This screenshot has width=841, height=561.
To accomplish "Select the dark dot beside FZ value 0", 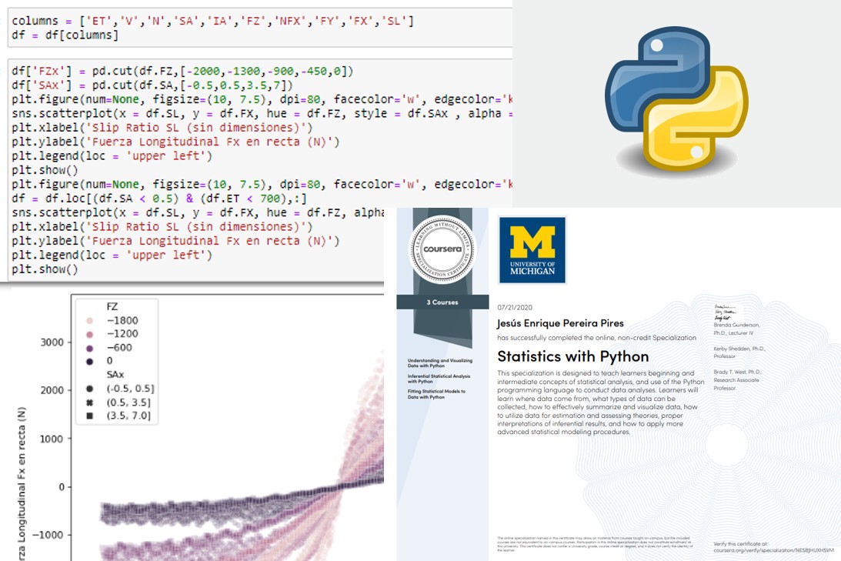I will tap(89, 362).
